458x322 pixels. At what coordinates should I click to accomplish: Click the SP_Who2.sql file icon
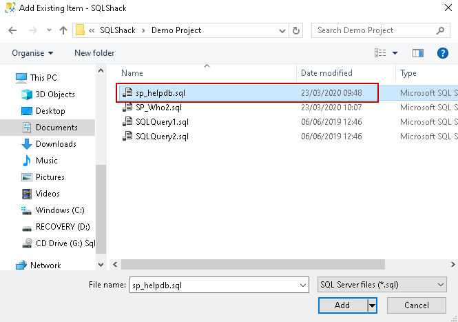(127, 108)
